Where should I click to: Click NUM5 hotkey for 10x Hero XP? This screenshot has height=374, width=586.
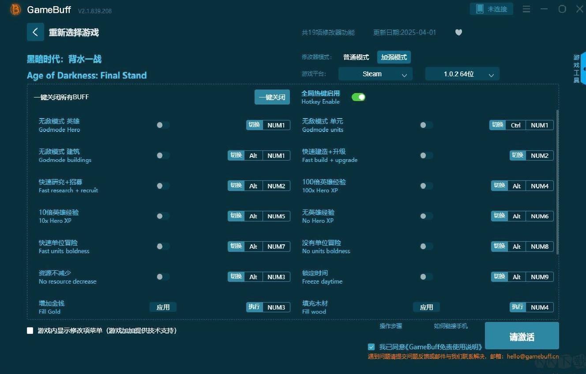(x=276, y=216)
